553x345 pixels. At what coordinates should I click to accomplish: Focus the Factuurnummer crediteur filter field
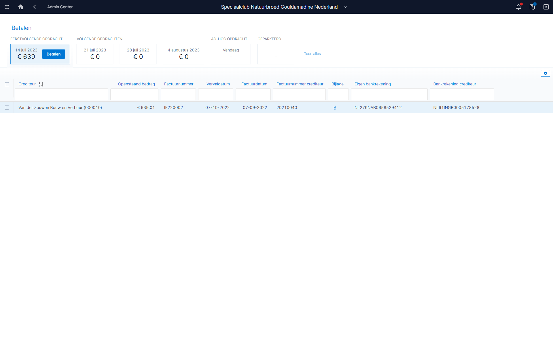(x=300, y=94)
